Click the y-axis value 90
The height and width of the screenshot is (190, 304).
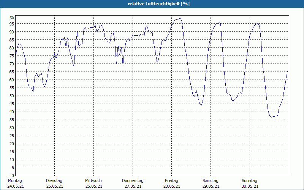[x=12, y=32]
